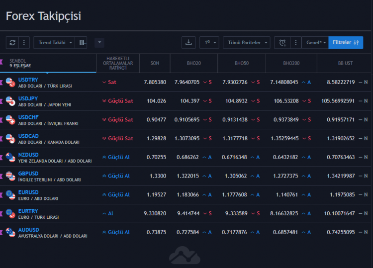Open refresh options three-dot menu
The height and width of the screenshot is (268, 373).
(x=24, y=43)
